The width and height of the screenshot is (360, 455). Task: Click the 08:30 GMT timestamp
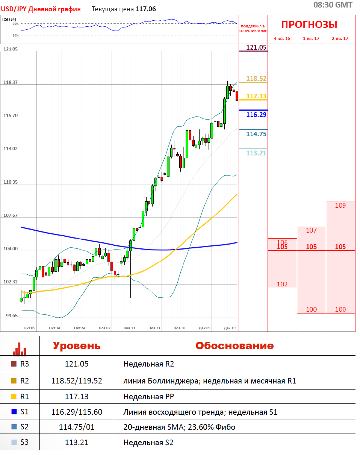coord(333,5)
